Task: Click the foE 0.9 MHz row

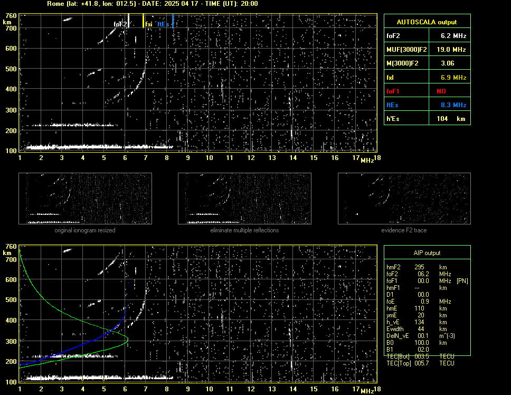Action: [x=419, y=302]
